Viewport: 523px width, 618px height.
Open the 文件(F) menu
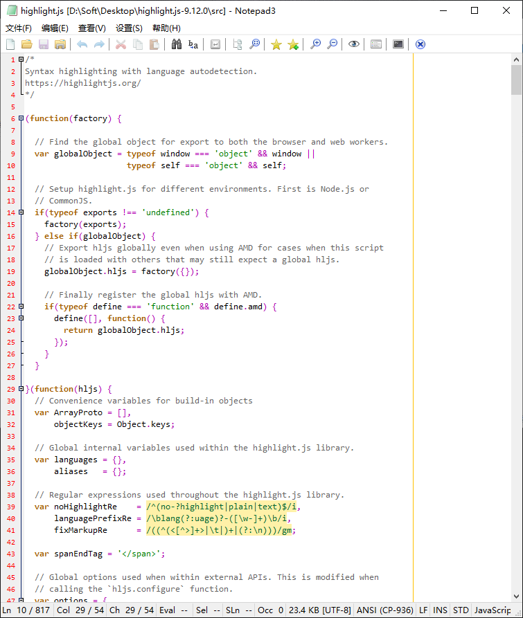click(x=19, y=28)
